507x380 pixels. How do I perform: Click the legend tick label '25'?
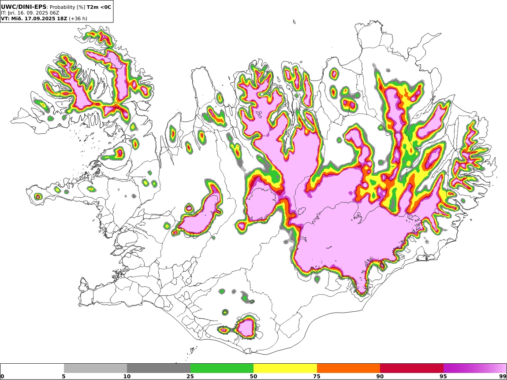point(190,376)
